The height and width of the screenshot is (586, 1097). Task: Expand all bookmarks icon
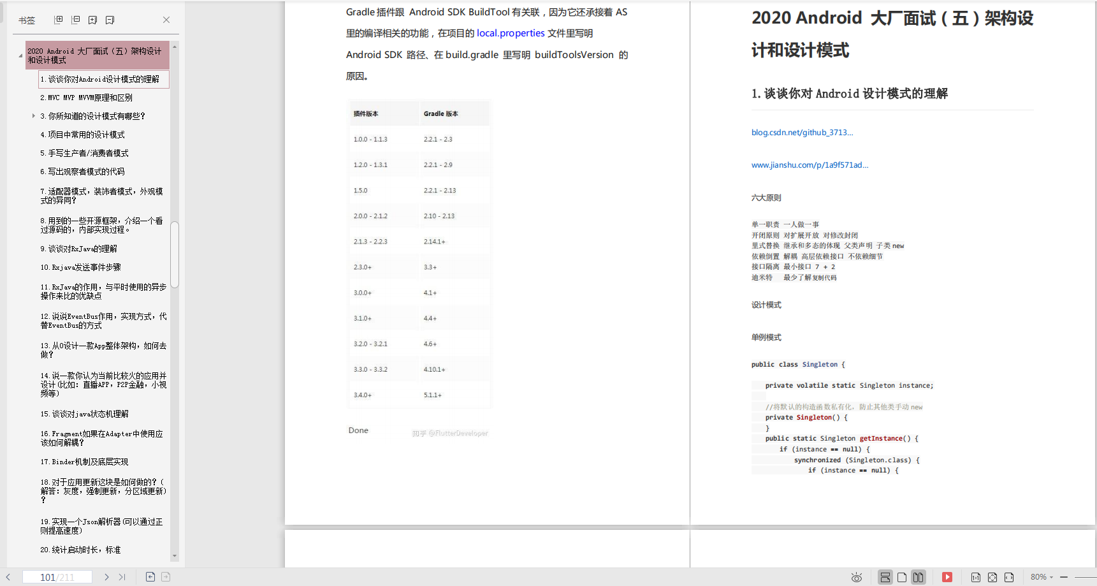point(59,20)
